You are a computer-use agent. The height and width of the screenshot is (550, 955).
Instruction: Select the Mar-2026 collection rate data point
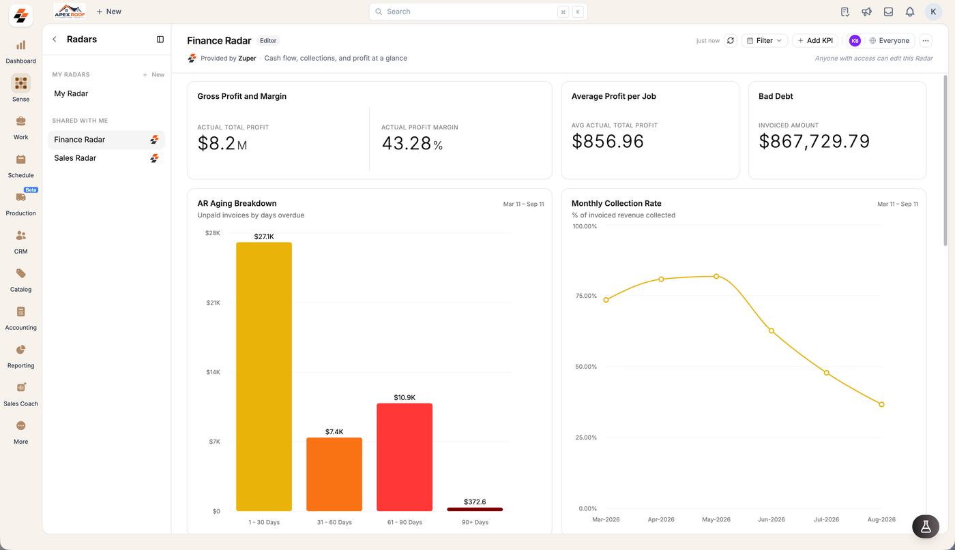(606, 300)
